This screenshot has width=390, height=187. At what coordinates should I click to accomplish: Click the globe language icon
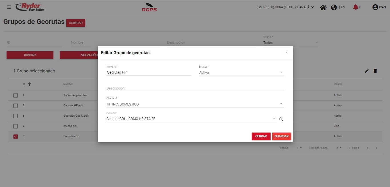tap(334, 7)
